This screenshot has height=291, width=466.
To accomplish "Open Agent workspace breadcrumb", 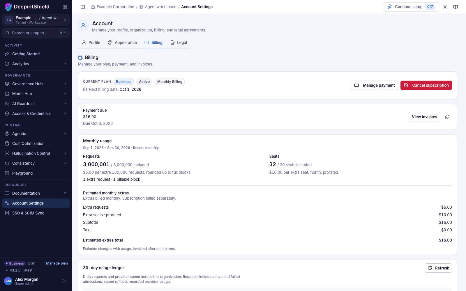I will click(158, 7).
